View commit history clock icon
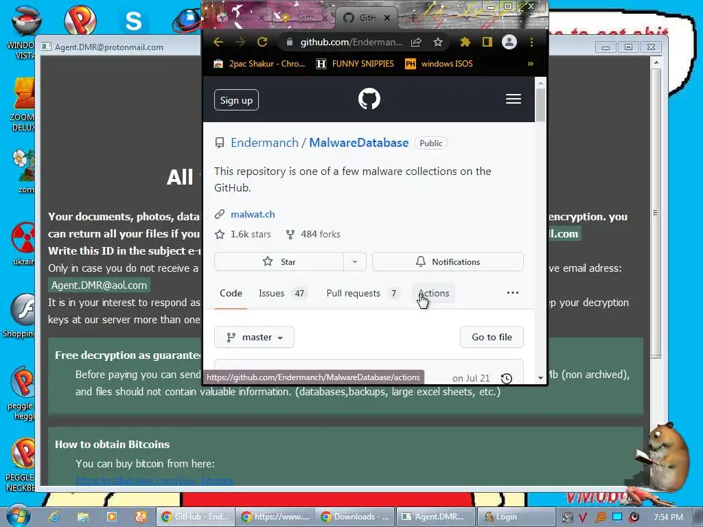The height and width of the screenshot is (527, 703). pyautogui.click(x=507, y=378)
